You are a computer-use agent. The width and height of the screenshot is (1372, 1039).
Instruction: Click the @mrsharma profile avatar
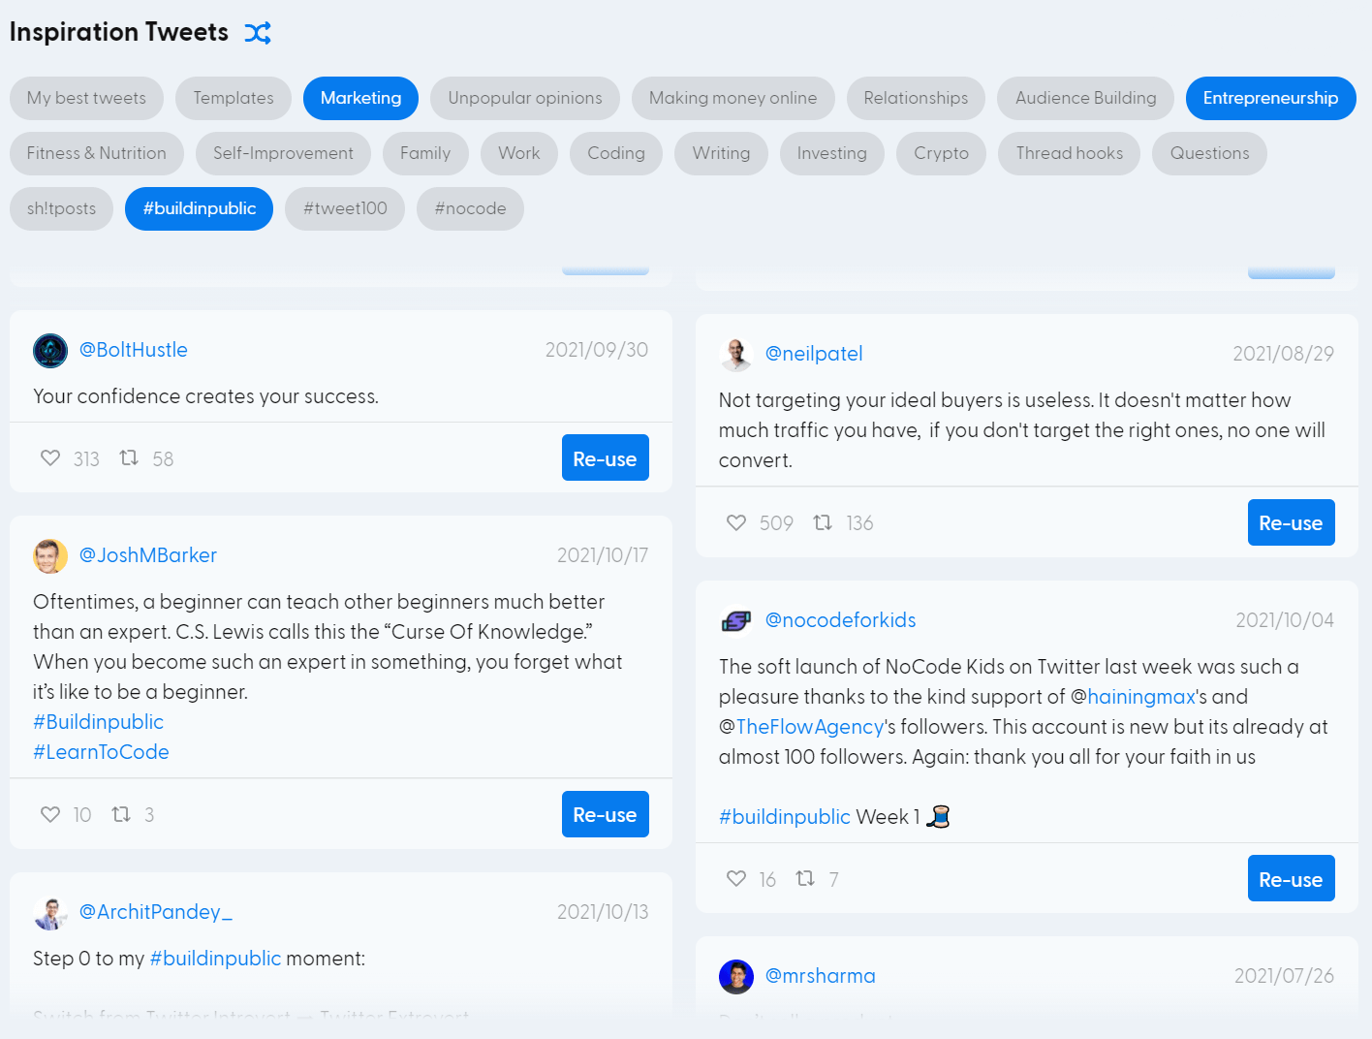pos(736,976)
